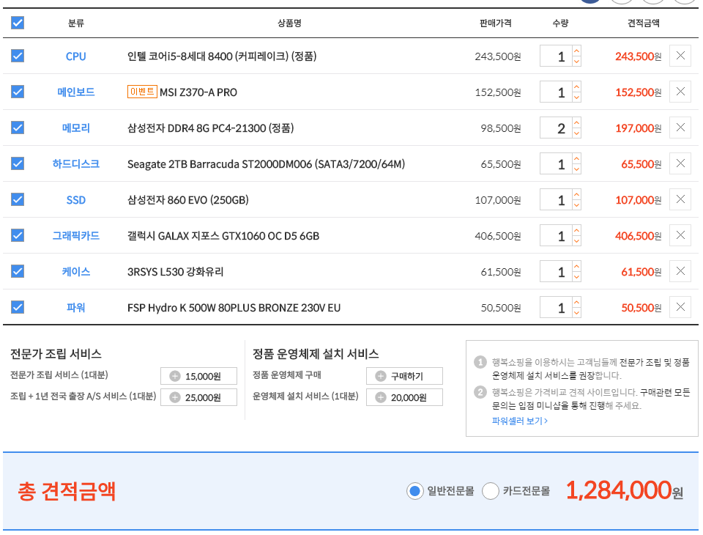The width and height of the screenshot is (703, 535).
Task: Increase 파워 quantity with up arrow
Action: 576,302
